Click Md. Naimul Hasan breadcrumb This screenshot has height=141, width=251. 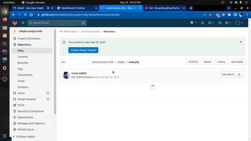point(69,31)
